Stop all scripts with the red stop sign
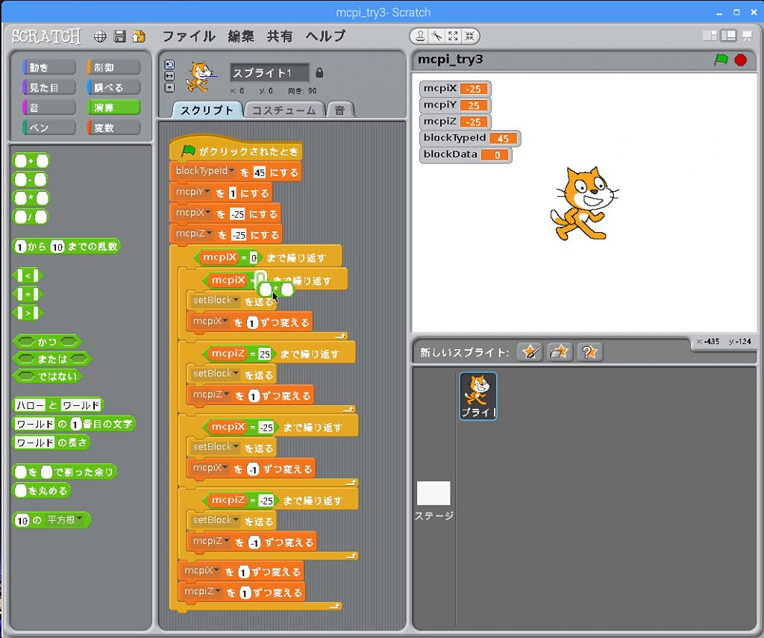 click(x=741, y=60)
